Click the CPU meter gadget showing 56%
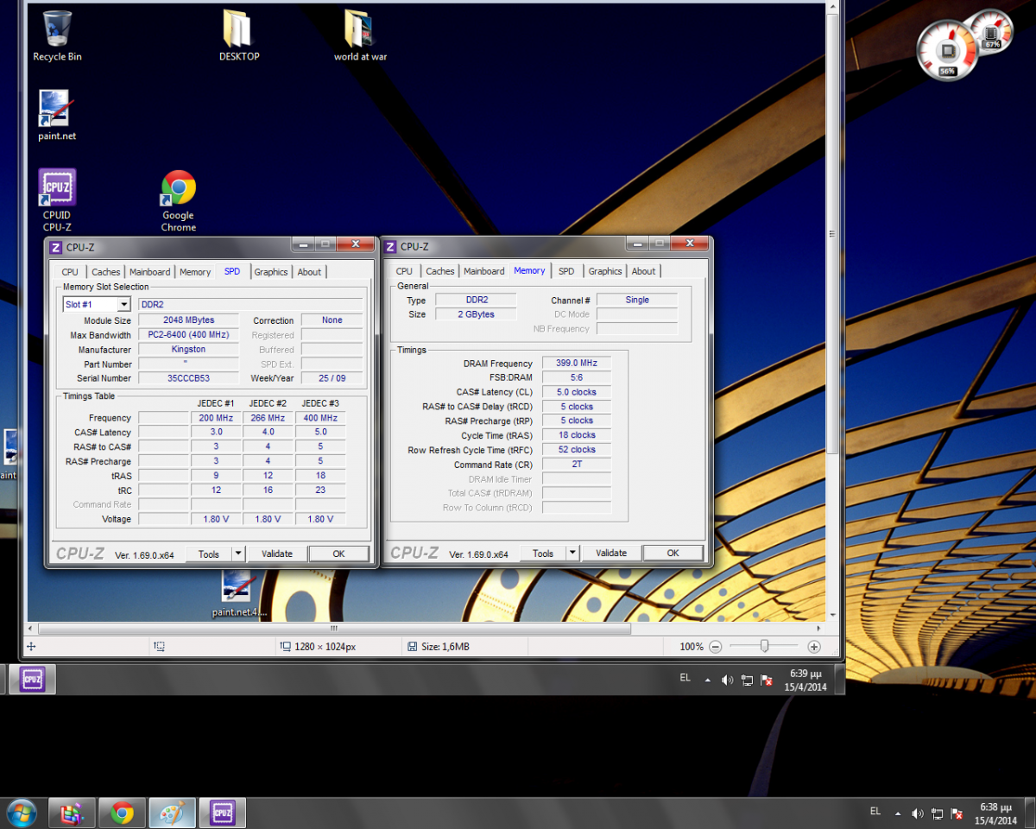This screenshot has height=829, width=1036. pos(946,51)
